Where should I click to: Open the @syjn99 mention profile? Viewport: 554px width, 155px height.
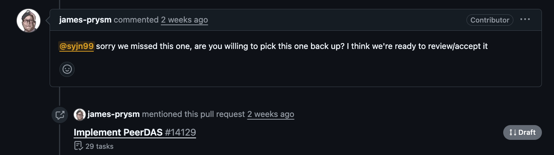point(76,47)
